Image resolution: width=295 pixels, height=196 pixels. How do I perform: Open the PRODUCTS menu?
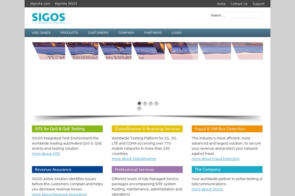[x=69, y=33]
